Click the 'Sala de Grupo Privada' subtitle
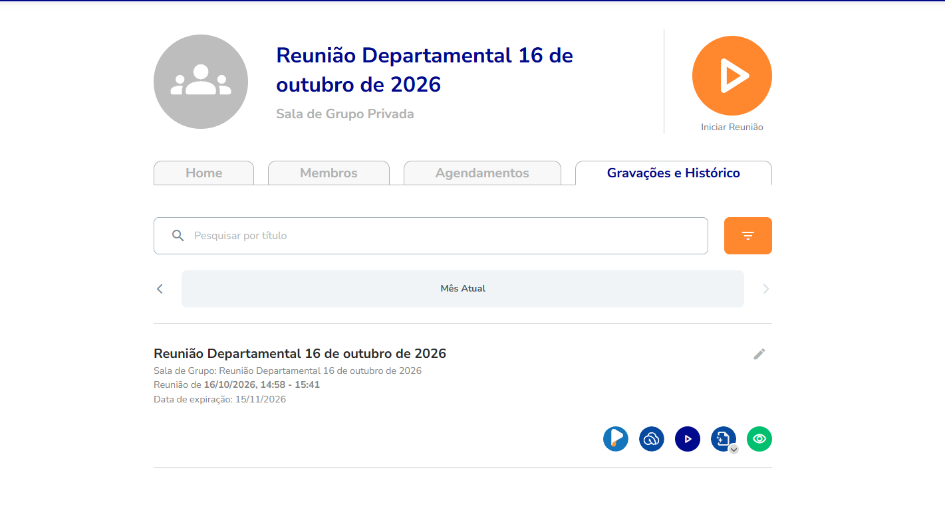 coord(345,114)
